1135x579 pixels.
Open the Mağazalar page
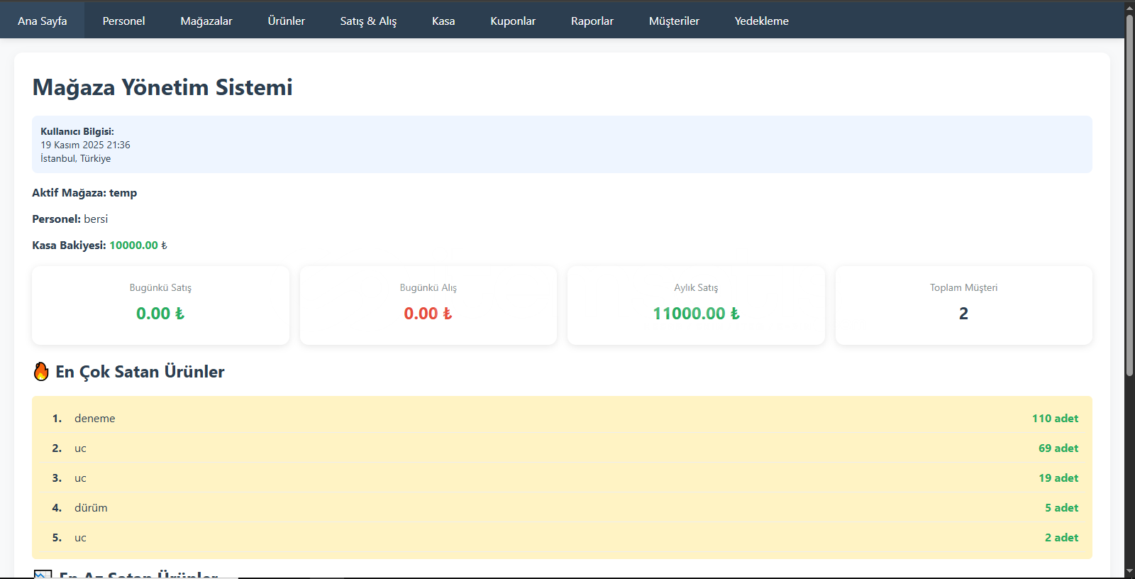click(x=206, y=21)
